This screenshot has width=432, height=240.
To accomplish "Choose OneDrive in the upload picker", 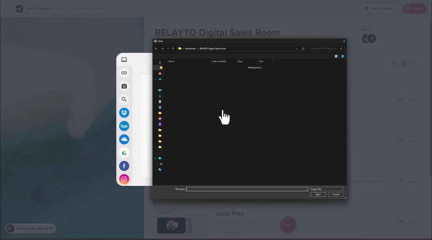I will pos(124,139).
